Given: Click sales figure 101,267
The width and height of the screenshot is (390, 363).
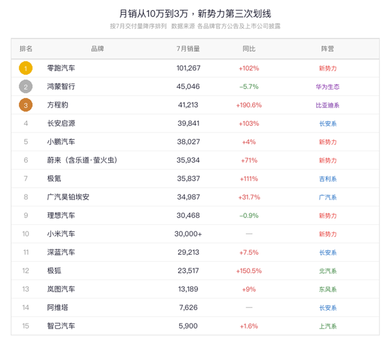Looking at the screenshot, I should 188,68.
